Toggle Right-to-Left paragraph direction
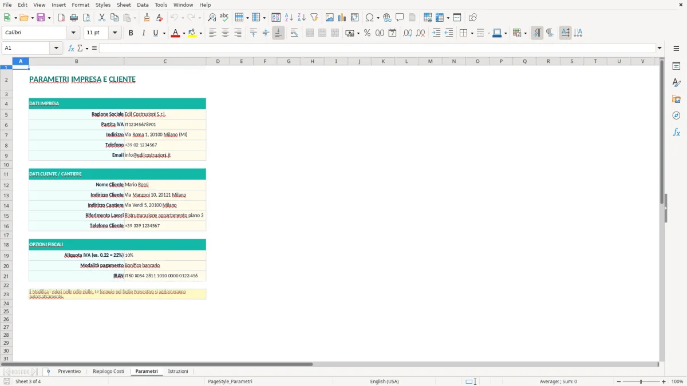 (550, 33)
